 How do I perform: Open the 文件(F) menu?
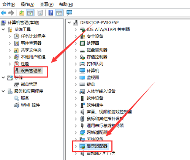9,5
